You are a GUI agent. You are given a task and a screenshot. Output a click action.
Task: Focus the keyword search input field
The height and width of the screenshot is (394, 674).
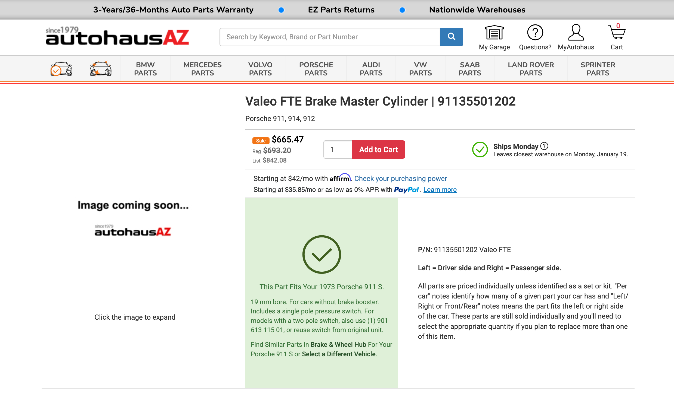tap(330, 37)
